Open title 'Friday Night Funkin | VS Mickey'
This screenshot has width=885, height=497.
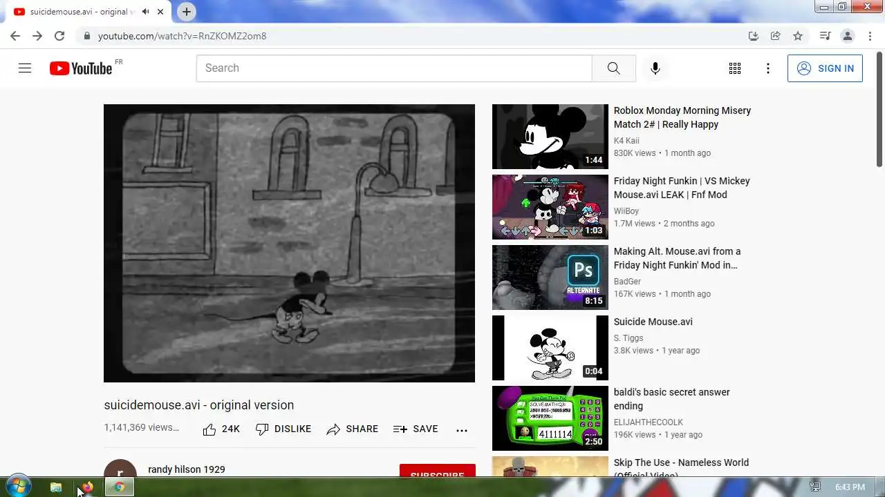point(682,188)
